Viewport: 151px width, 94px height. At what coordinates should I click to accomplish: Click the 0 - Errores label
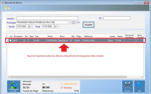(x=66, y=88)
